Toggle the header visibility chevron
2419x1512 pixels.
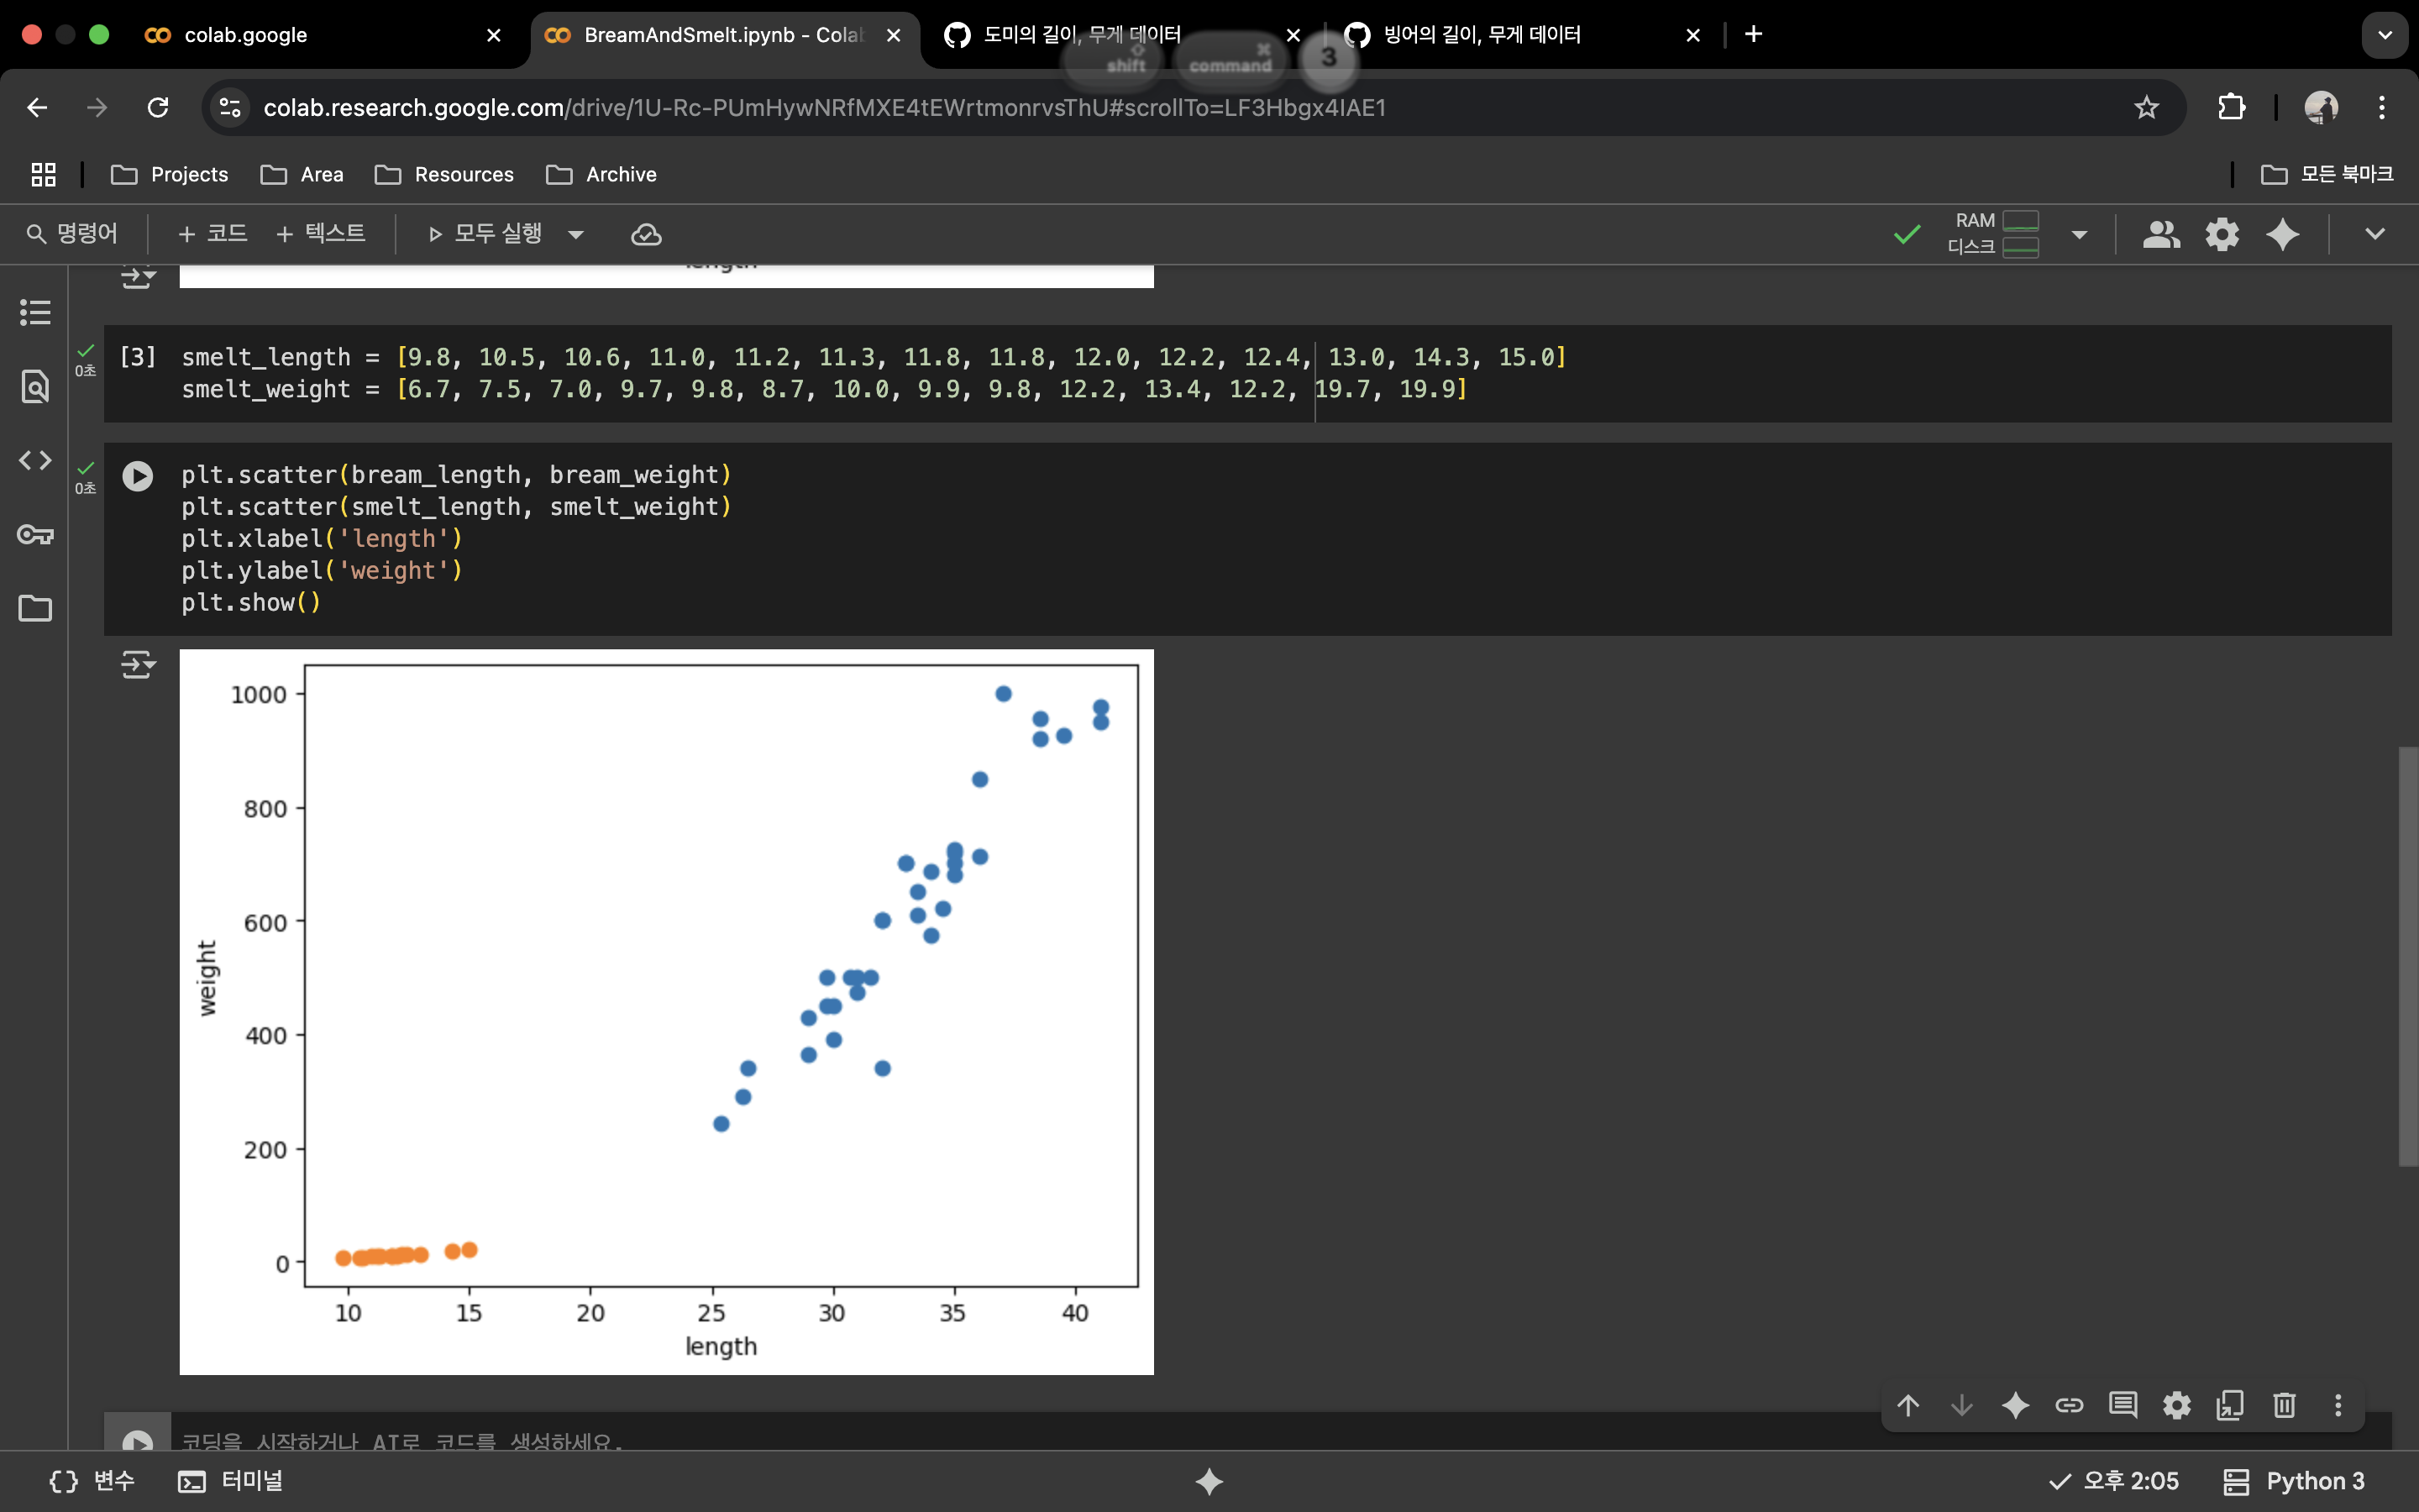pos(2375,234)
